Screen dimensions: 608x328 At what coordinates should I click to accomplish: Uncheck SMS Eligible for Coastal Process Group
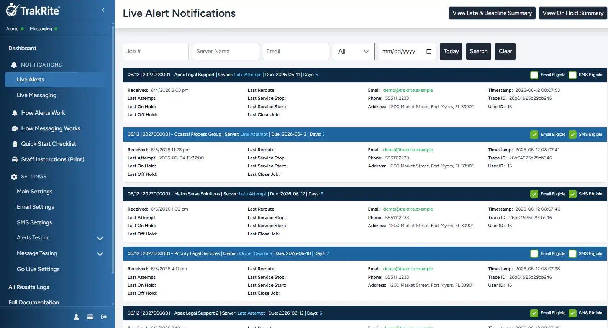[x=572, y=135]
